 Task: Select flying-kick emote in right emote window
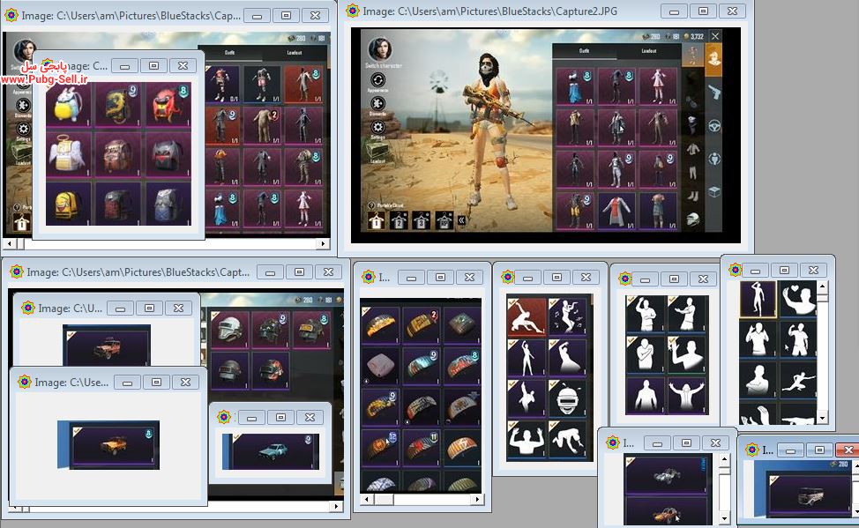799,379
